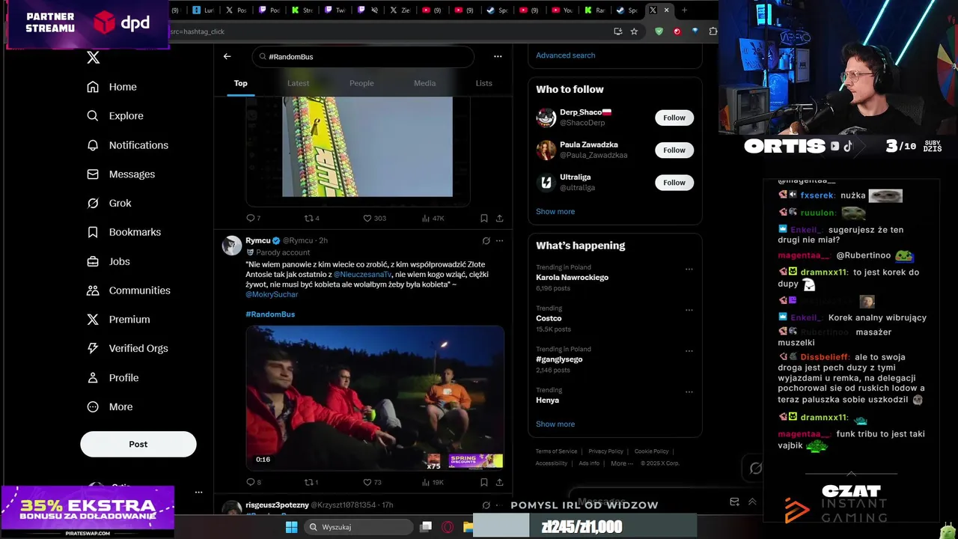Show more in Who to follow
Screen dimensions: 958x539
point(555,212)
